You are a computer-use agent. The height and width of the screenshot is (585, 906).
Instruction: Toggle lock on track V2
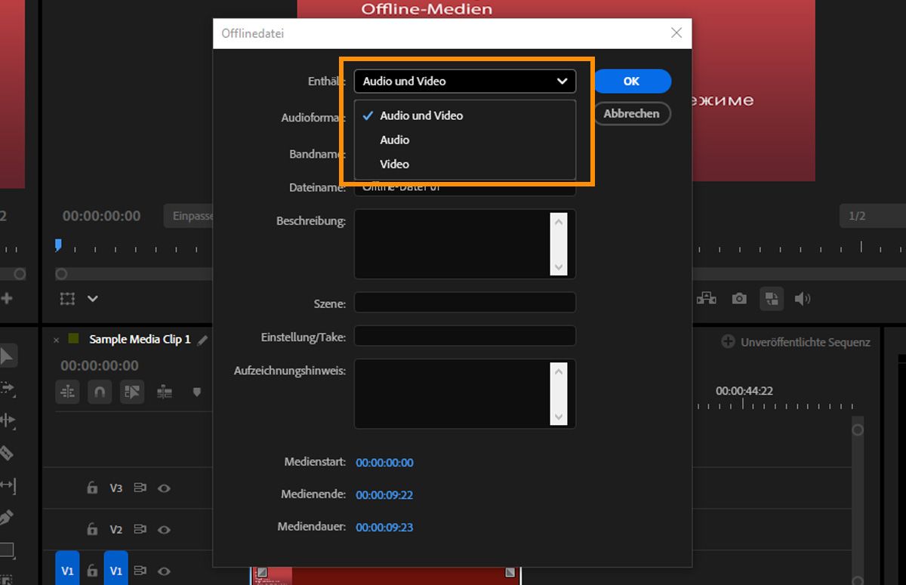[x=92, y=529]
